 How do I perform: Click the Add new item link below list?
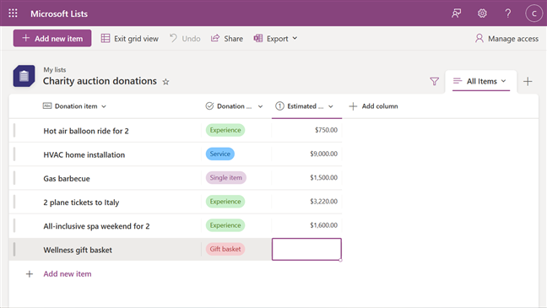pos(68,273)
